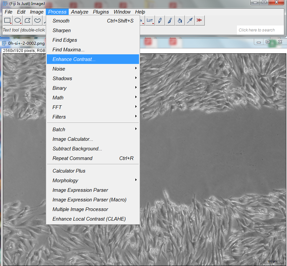Screen dimensions: 287x266
Task: Close the 0h-si+-2-0002.png image window
Action: coord(280,42)
